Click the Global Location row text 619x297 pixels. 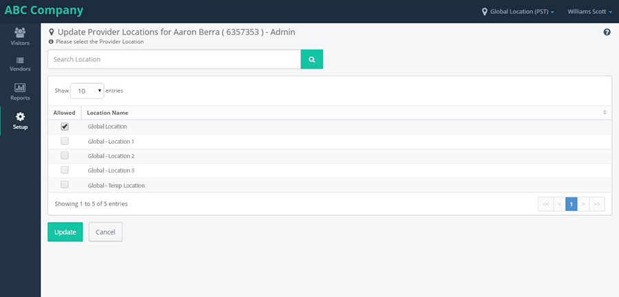[107, 126]
